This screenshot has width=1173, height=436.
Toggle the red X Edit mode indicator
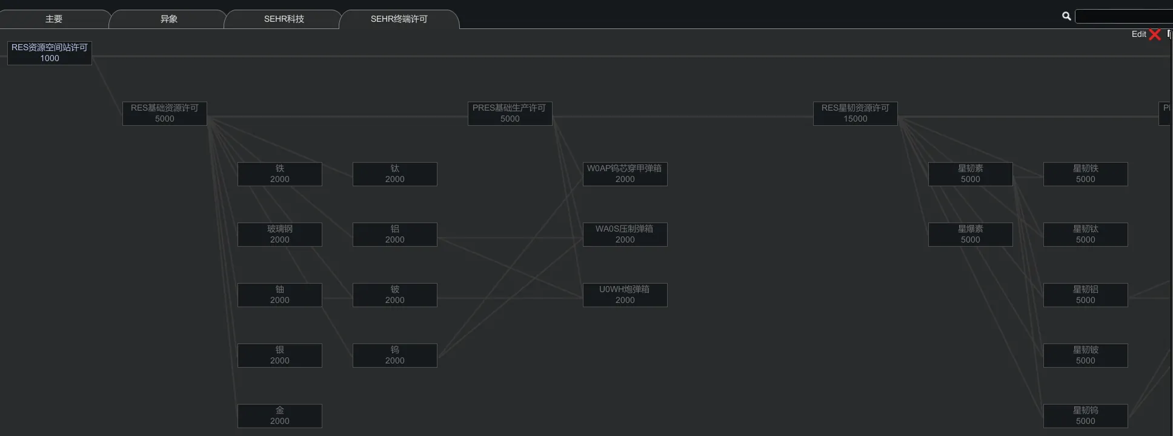point(1155,34)
